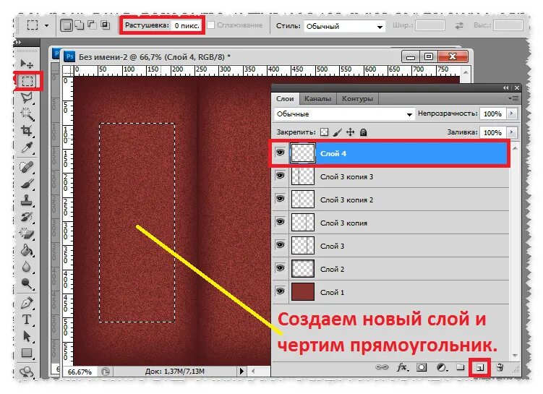Create new adjustment layer icon
This screenshot has height=394, width=543.
441,367
